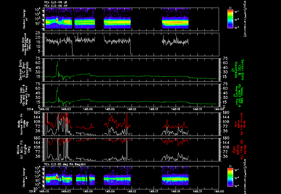The height and width of the screenshot is (194, 281).
Task: Click the 'Anode Background Count Rate' axis label
Action: 25,44
